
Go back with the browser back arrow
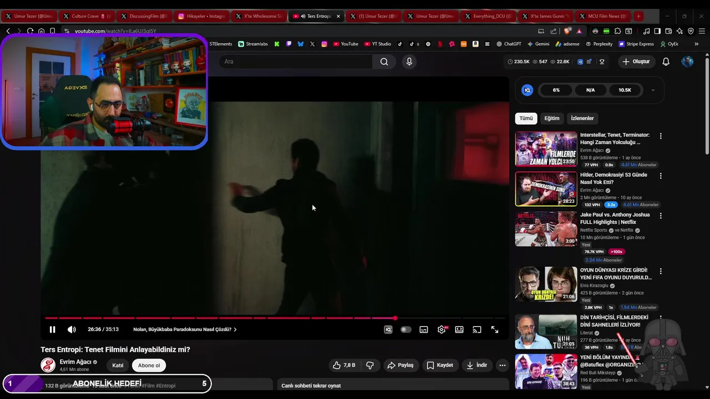(x=8, y=31)
